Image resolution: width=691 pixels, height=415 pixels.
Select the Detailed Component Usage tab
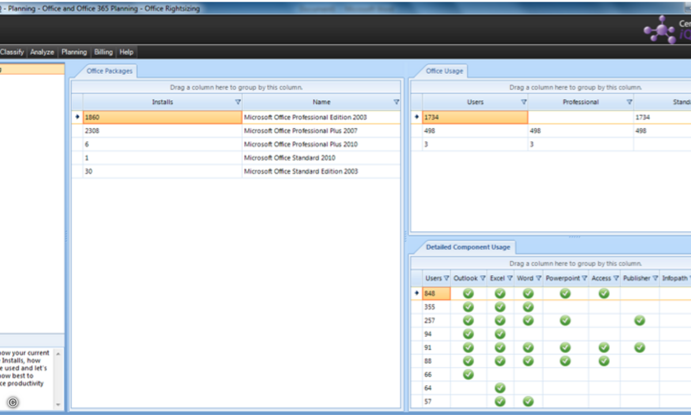pos(468,247)
